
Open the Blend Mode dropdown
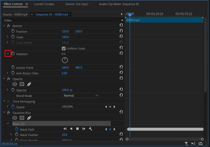coord(81,96)
